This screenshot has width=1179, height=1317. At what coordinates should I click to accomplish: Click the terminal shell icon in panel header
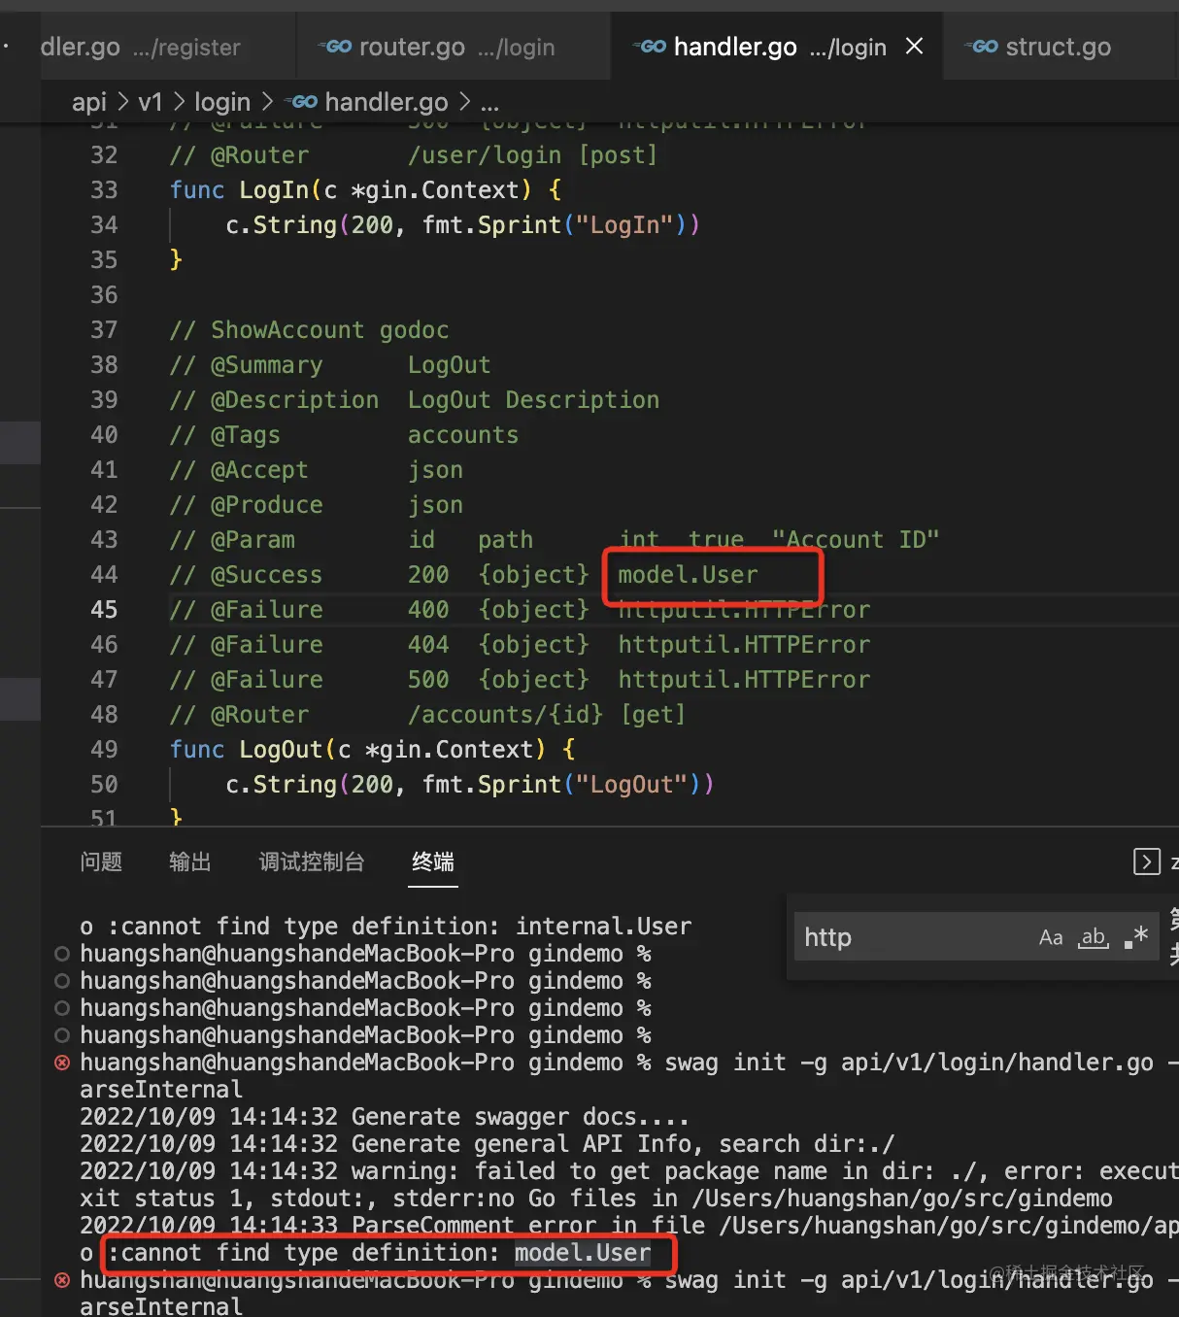tap(1147, 861)
